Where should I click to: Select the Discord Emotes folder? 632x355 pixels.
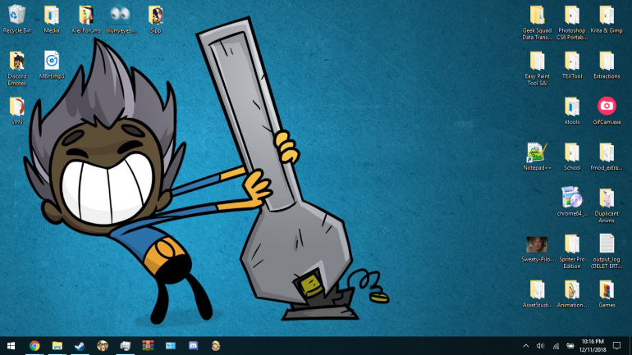[16, 61]
